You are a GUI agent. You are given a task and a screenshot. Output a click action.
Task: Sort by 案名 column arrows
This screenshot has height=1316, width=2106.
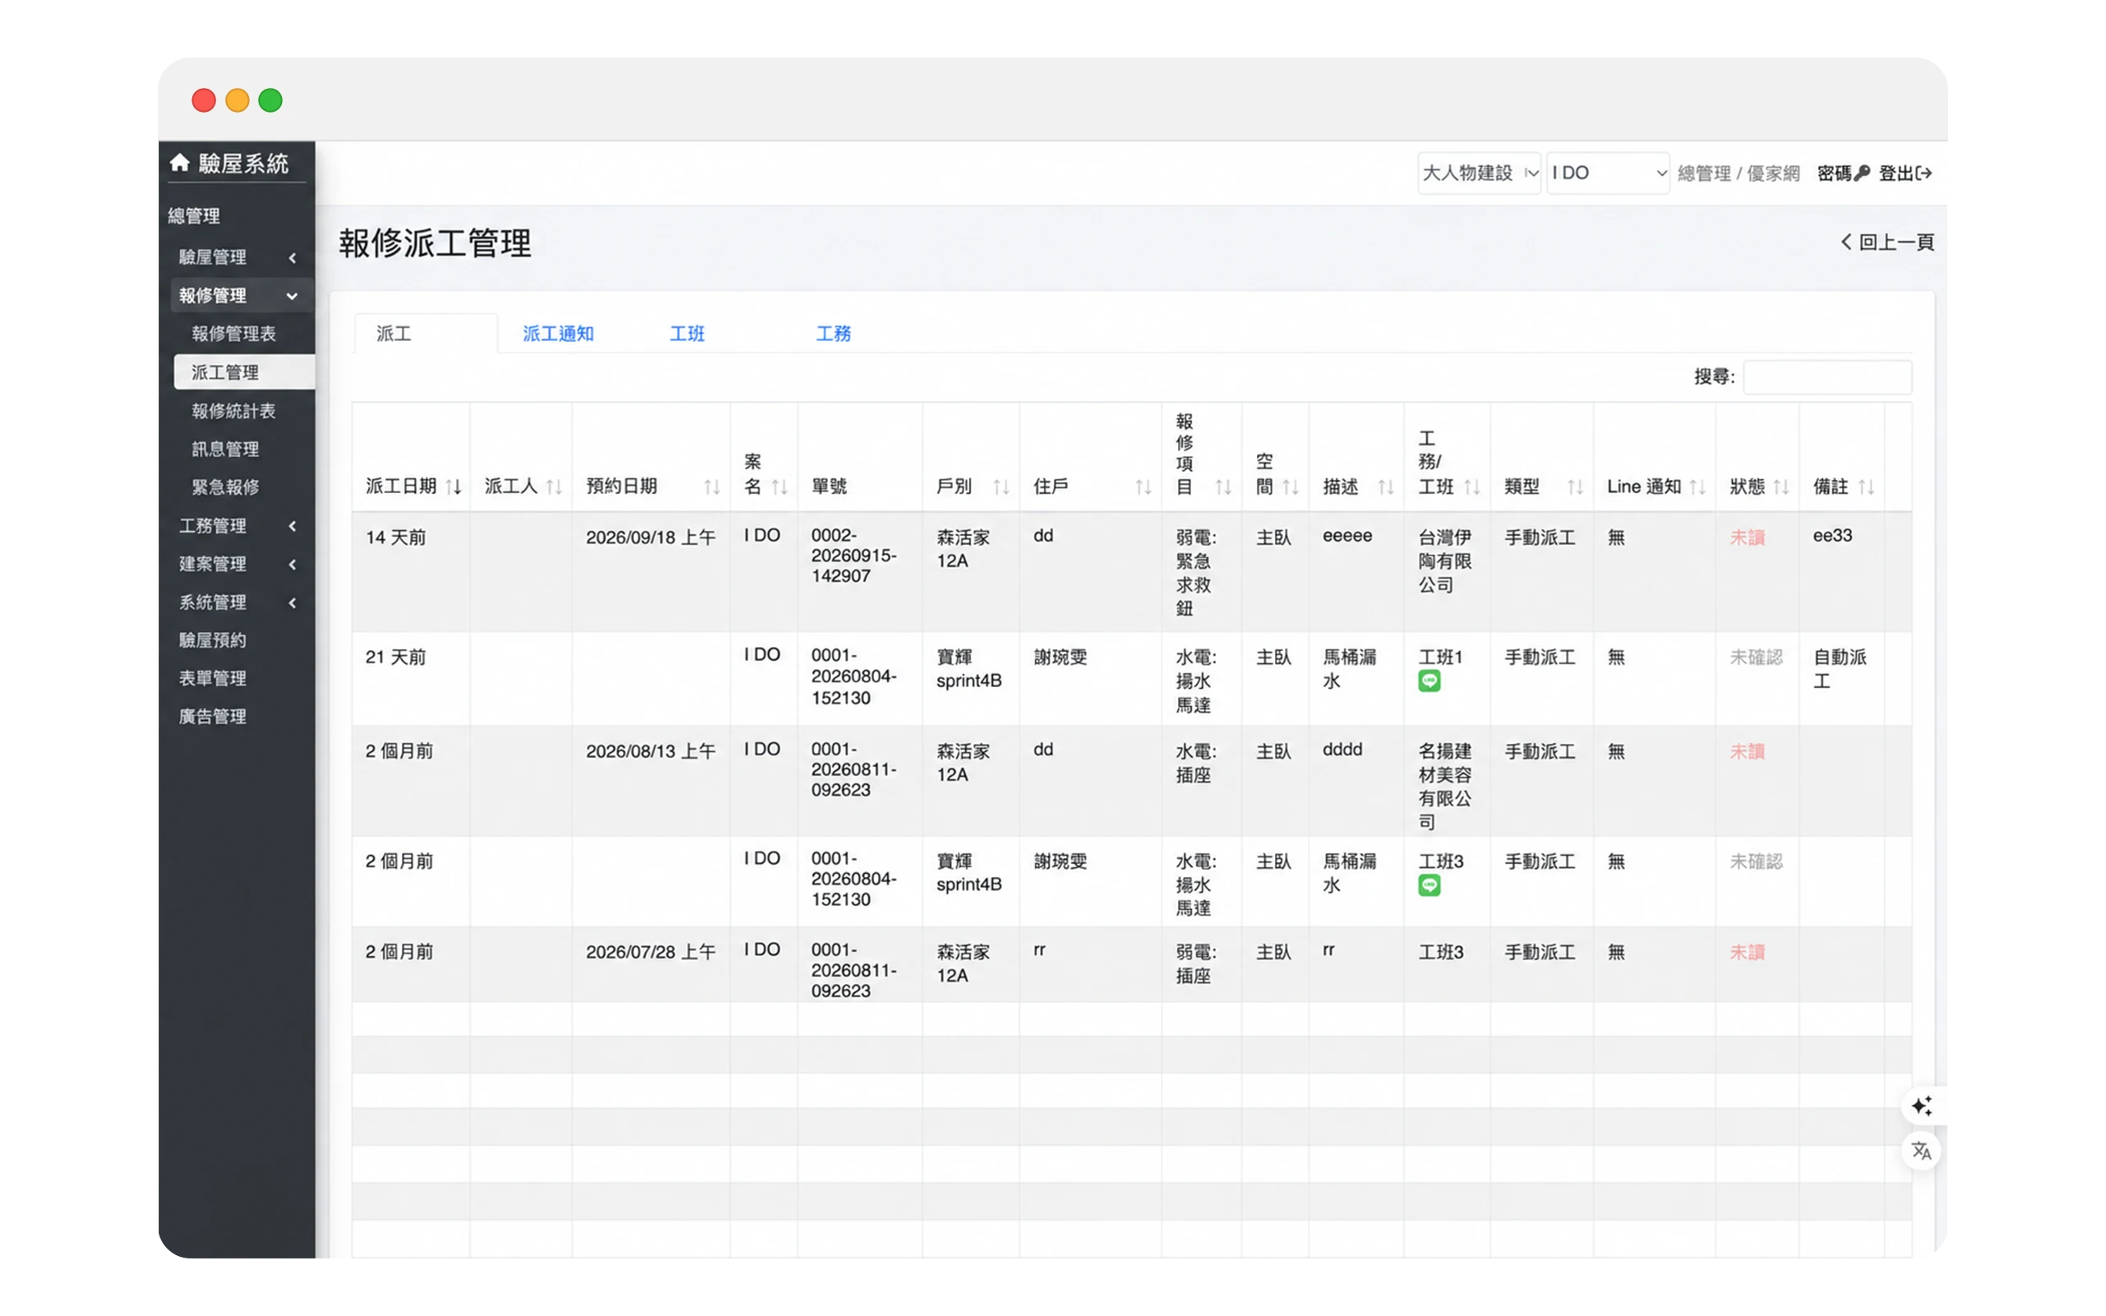(x=779, y=487)
